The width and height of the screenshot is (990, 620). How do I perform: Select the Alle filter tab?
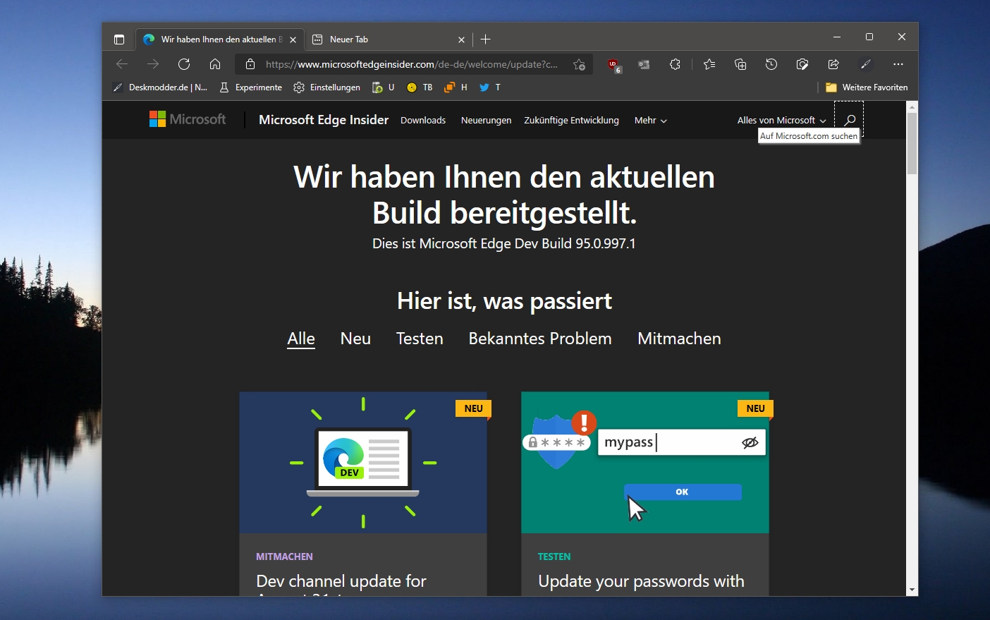(x=301, y=339)
